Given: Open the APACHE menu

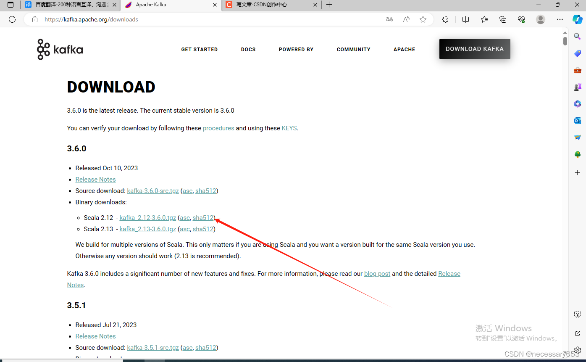Looking at the screenshot, I should click(x=405, y=50).
